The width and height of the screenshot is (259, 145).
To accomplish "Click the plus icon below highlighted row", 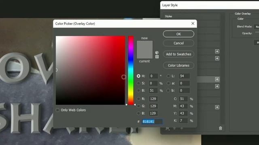I will [217, 86].
